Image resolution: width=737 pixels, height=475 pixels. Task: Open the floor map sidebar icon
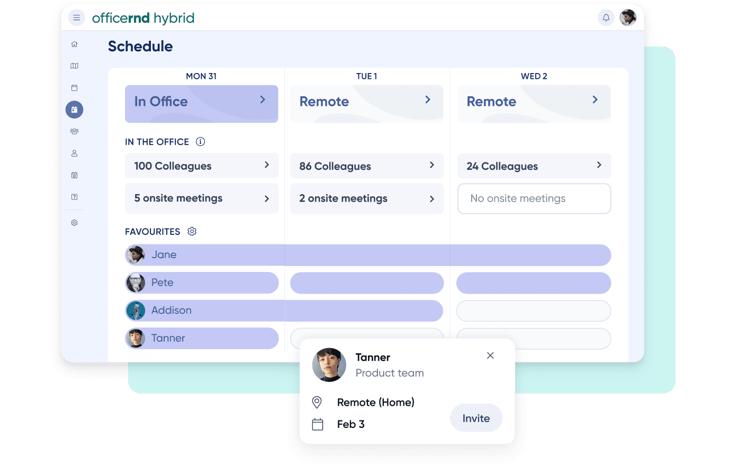(75, 66)
